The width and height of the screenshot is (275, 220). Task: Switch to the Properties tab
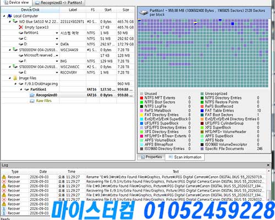(151, 157)
